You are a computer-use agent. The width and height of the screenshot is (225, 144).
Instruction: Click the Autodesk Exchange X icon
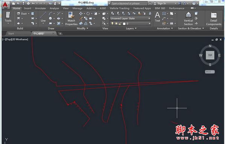[179, 3]
